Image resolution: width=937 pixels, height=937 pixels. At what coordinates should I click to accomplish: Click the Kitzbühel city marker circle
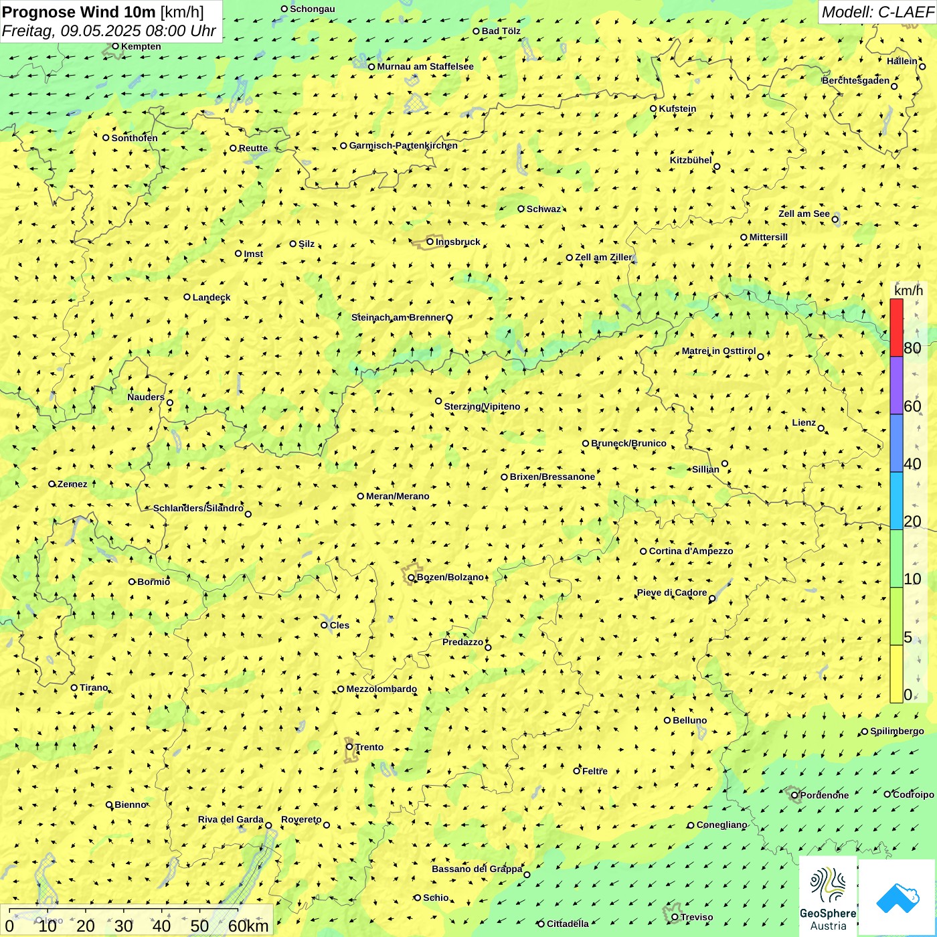(x=717, y=167)
